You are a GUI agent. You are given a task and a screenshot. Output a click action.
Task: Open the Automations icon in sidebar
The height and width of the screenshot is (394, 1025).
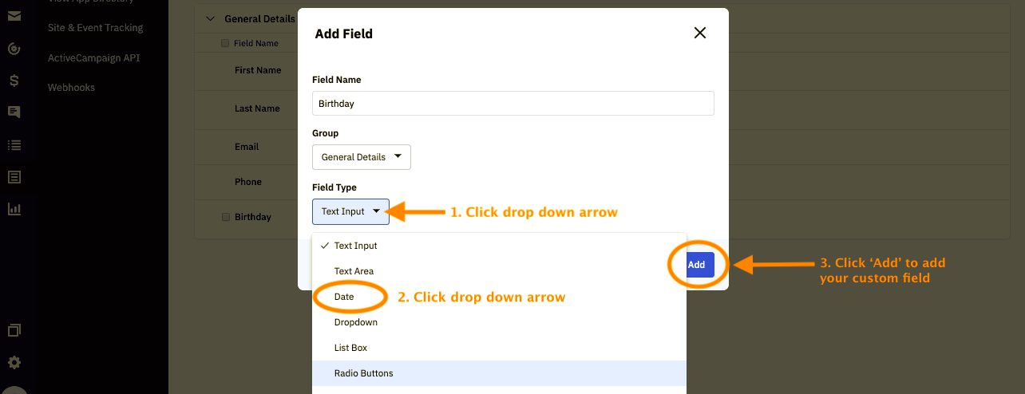point(14,49)
